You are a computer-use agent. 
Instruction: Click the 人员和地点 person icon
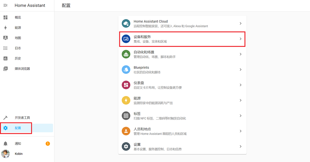126,131
